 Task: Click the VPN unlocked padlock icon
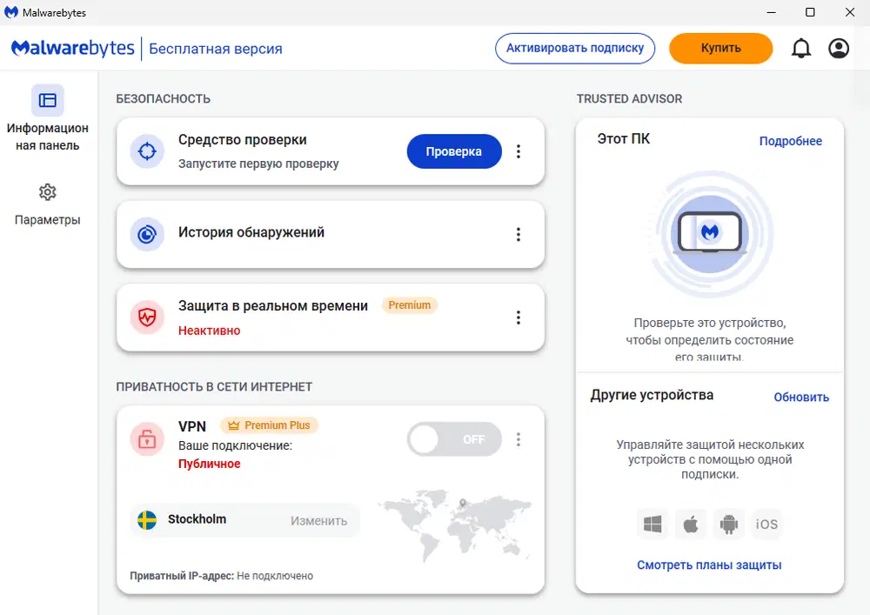147,439
